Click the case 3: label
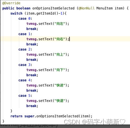This screenshot has height=128, width=130. [x=25, y=65]
